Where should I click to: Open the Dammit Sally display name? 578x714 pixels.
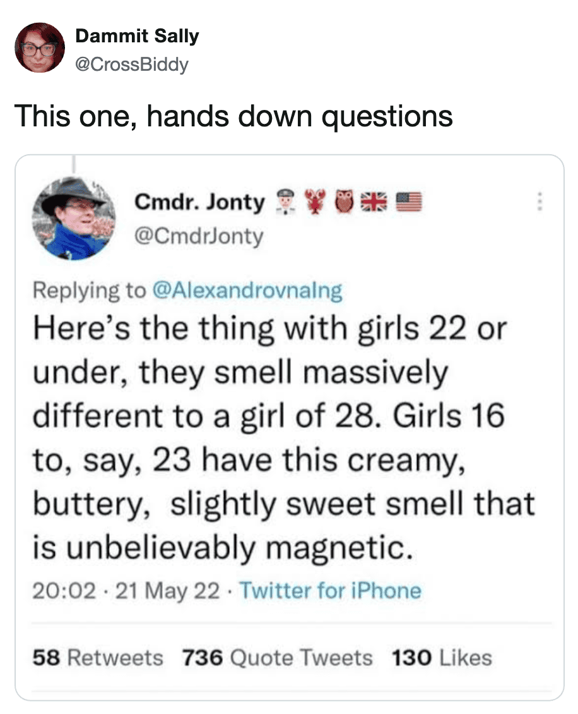click(137, 36)
